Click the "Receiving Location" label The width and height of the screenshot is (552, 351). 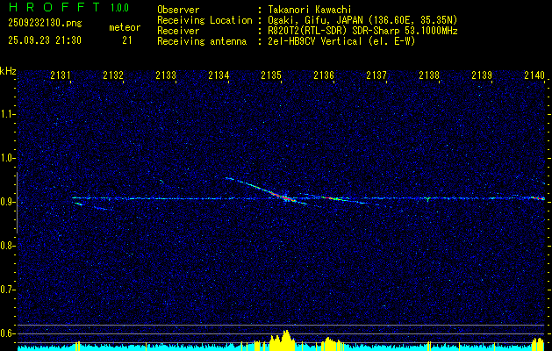pyautogui.click(x=204, y=20)
